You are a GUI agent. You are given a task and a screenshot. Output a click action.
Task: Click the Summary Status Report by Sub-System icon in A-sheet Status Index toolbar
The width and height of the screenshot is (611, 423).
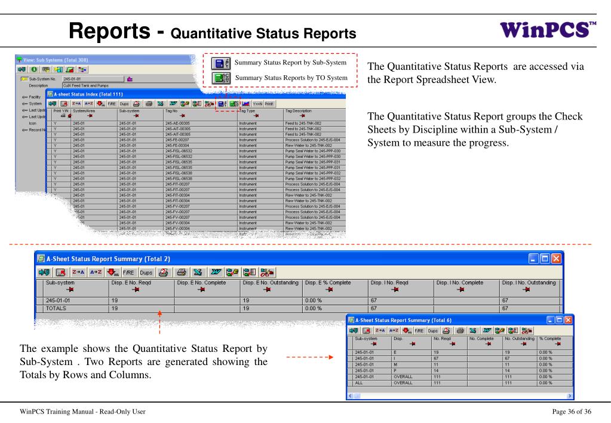tap(222, 104)
